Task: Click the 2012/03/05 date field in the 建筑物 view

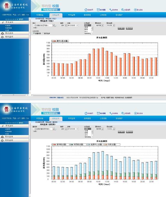Action: point(71,129)
